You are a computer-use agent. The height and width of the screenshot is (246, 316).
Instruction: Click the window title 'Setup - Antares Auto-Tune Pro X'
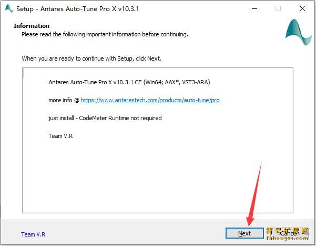click(x=78, y=8)
